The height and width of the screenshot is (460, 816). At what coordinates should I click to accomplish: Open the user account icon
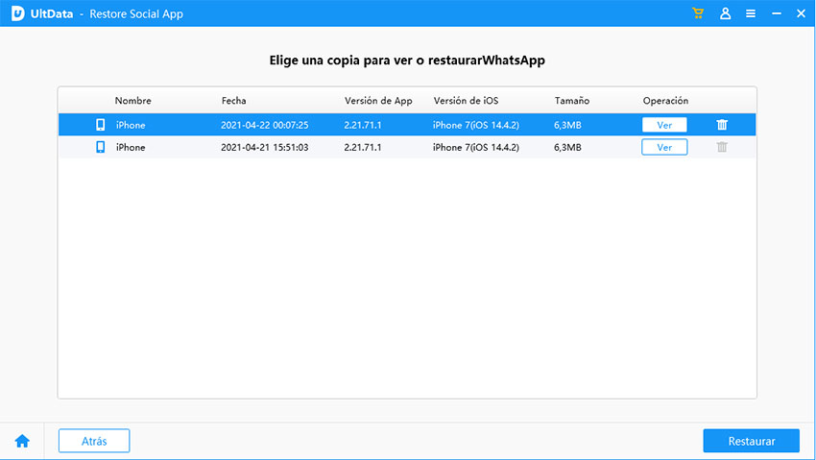[x=725, y=13]
